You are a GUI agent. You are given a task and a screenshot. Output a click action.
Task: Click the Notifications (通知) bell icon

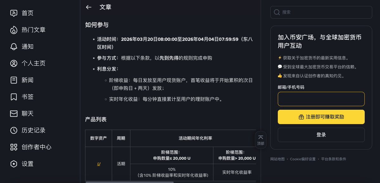click(14, 46)
